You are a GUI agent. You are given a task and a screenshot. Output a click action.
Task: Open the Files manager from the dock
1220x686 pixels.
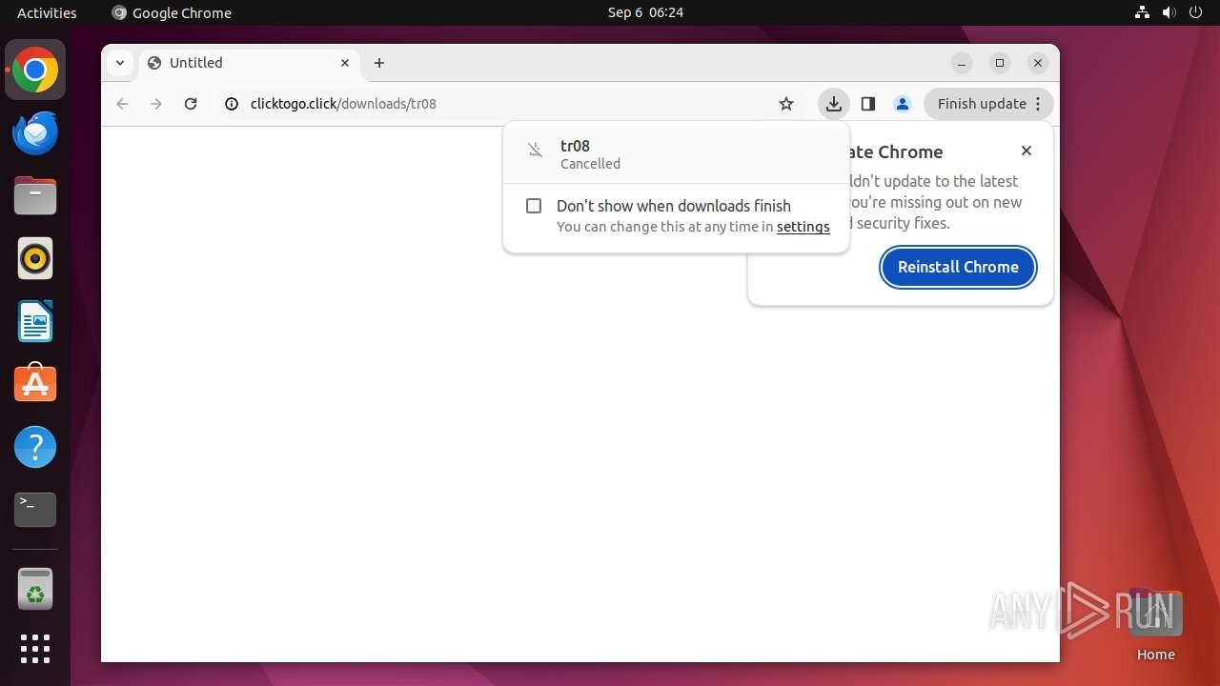tap(35, 196)
